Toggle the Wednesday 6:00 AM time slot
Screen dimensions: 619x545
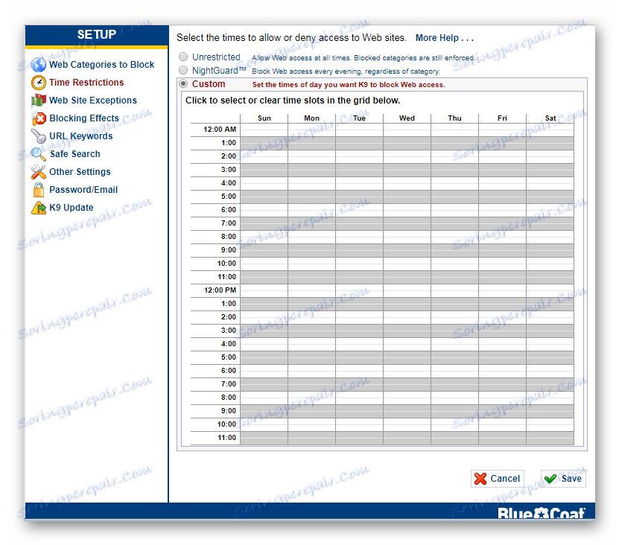[x=407, y=211]
